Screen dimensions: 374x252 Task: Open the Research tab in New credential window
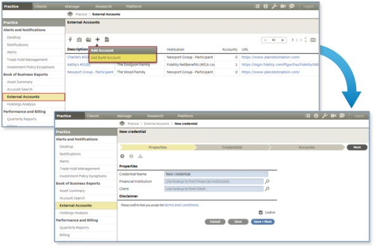tap(155, 116)
